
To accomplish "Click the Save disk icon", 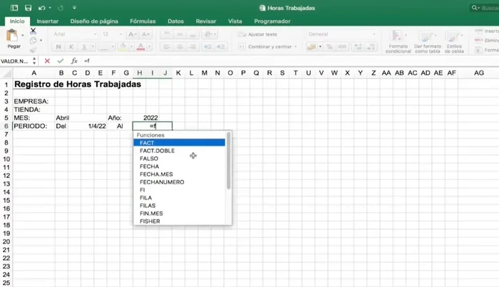I will [28, 8].
